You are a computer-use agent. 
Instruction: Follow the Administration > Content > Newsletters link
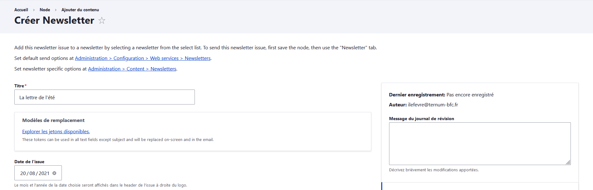[x=132, y=69]
